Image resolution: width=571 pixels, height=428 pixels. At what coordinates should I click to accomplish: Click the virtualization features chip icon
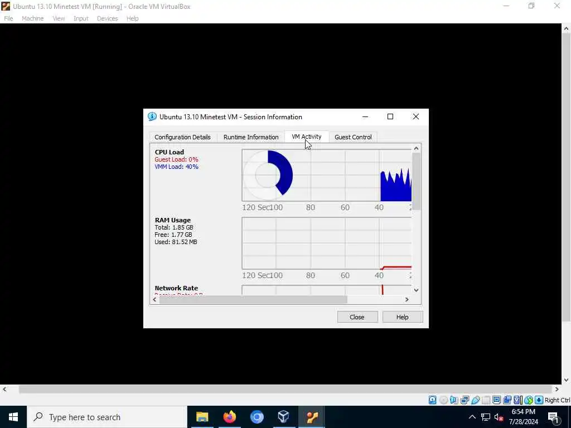pyautogui.click(x=517, y=400)
